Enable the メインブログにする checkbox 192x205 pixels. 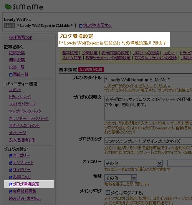point(108,192)
